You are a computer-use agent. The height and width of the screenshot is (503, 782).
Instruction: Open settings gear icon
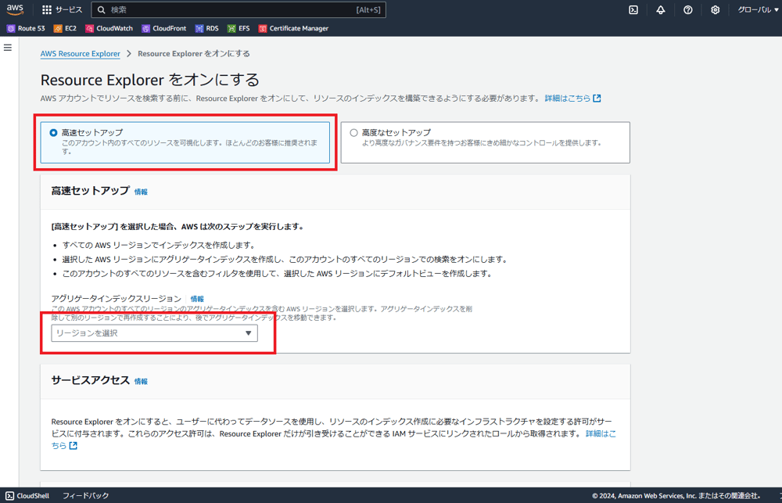[x=716, y=10]
